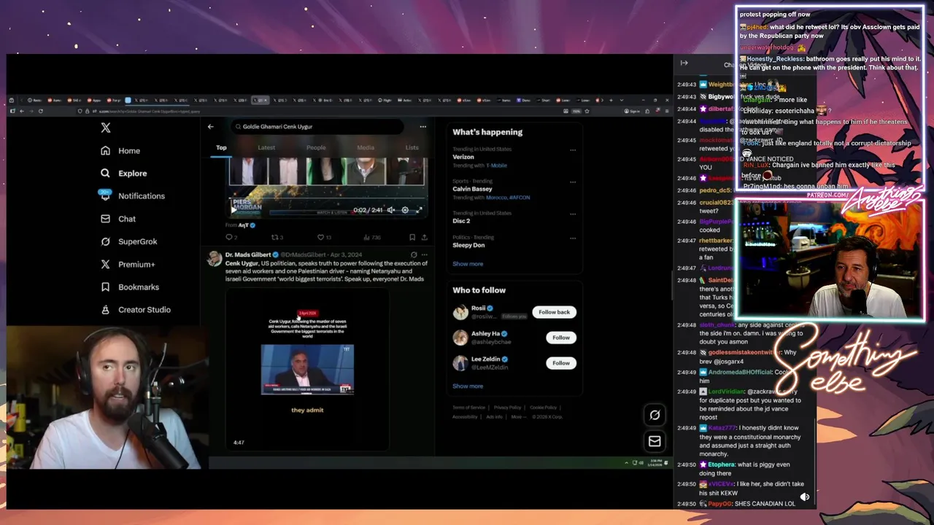Click the search box with Goldie Ghamari query
The image size is (934, 525).
click(317, 127)
